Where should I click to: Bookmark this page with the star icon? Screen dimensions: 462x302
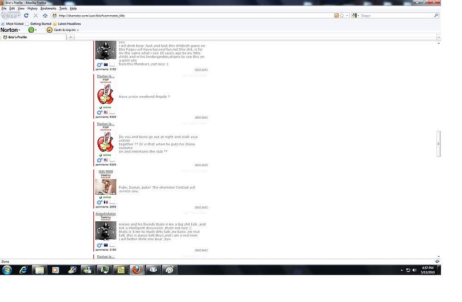tap(342, 16)
